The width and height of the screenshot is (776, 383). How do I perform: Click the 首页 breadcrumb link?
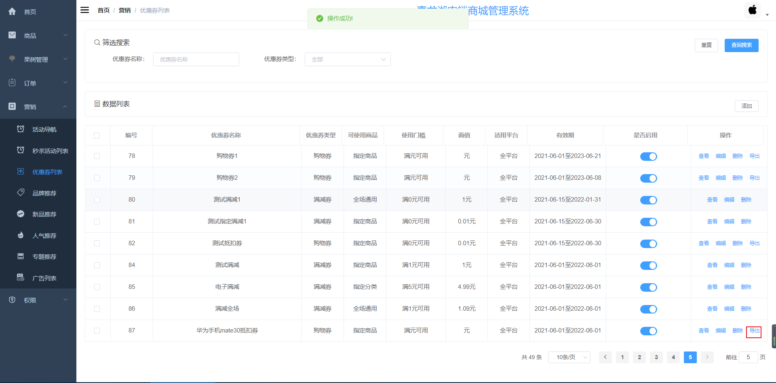point(103,10)
